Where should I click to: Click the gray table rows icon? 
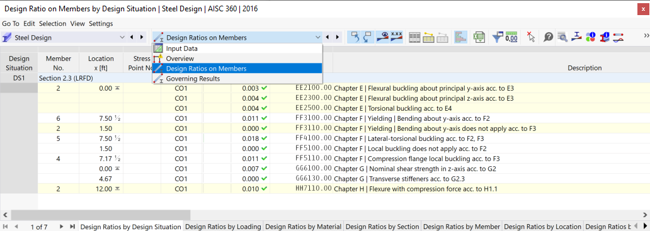pyautogui.click(x=414, y=37)
